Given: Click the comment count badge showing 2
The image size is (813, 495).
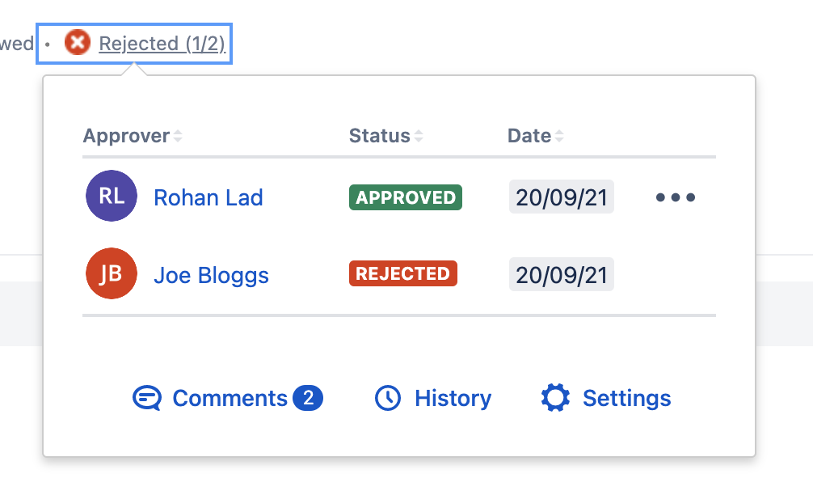Looking at the screenshot, I should pos(308,399).
